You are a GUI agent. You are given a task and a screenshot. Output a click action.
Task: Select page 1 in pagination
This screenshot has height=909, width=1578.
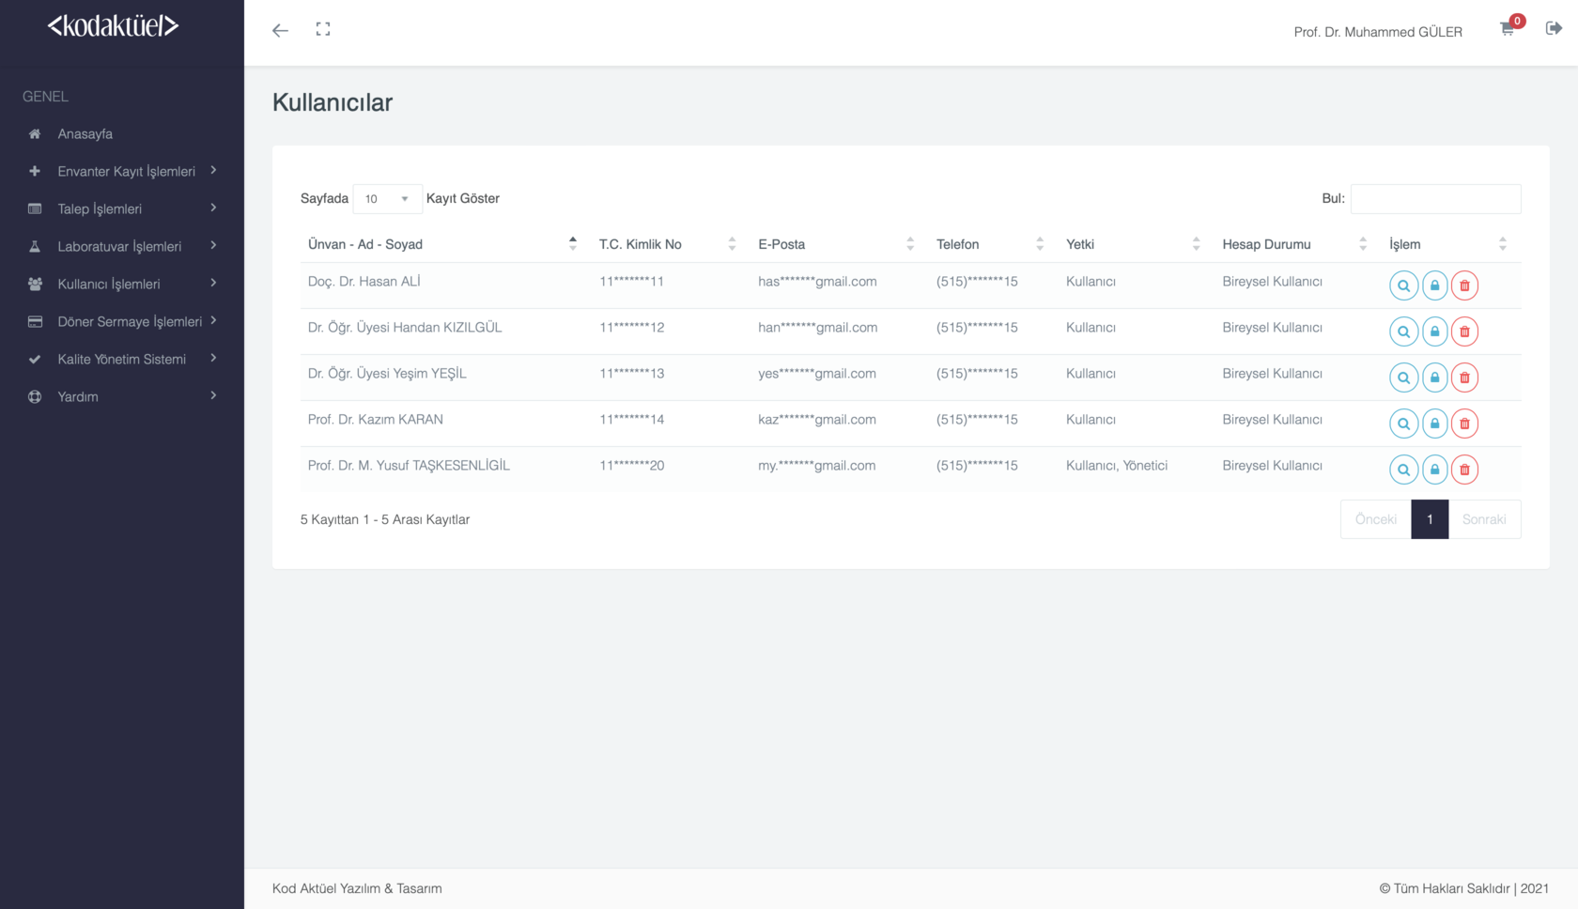(1430, 519)
